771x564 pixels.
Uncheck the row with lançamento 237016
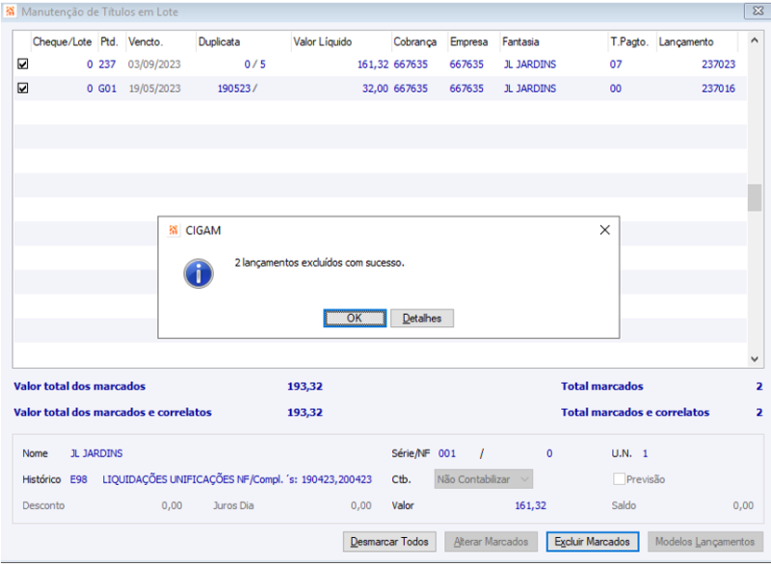pyautogui.click(x=22, y=88)
